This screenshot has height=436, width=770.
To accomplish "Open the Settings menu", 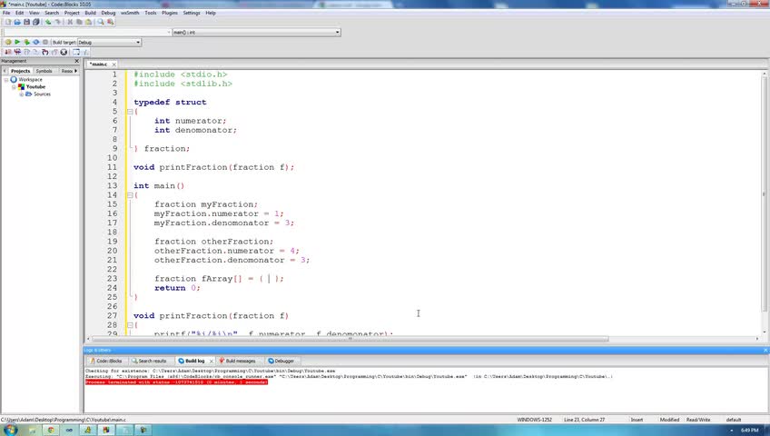I will (192, 13).
